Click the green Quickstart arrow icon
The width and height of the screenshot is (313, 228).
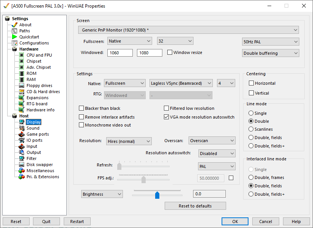pos(14,37)
